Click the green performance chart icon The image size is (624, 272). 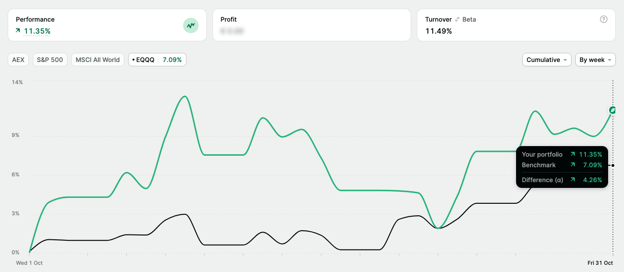(x=191, y=25)
